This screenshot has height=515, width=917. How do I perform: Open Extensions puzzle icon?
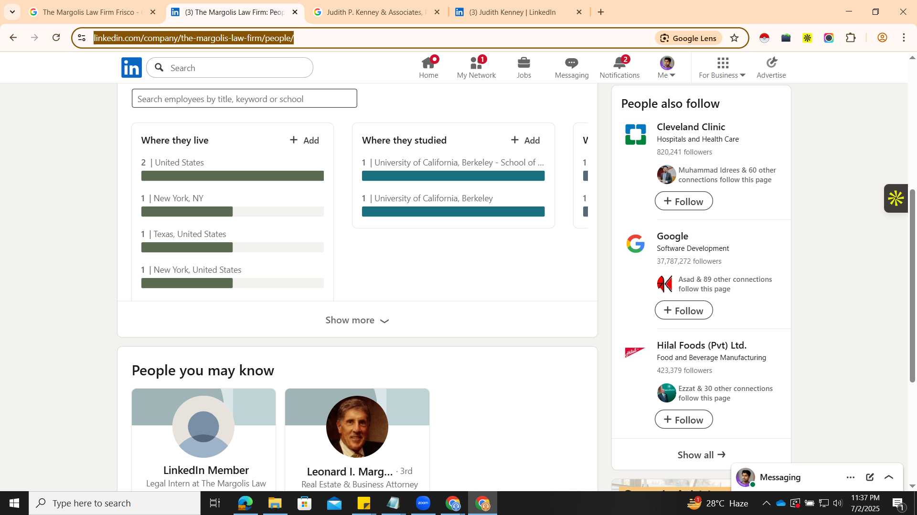coord(851,38)
